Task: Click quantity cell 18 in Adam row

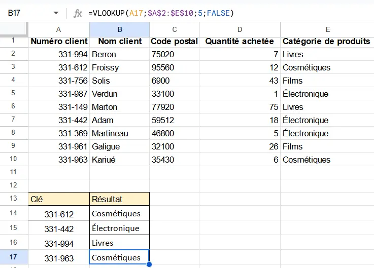Action: [x=240, y=120]
